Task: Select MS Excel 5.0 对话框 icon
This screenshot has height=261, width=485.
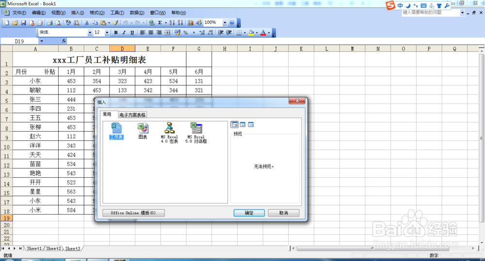Action: [x=196, y=133]
